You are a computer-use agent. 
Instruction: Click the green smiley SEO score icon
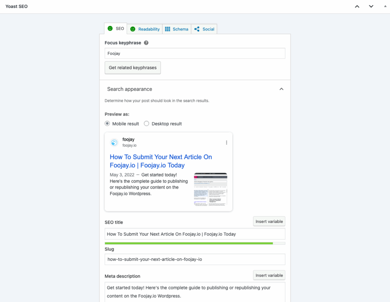point(110,29)
